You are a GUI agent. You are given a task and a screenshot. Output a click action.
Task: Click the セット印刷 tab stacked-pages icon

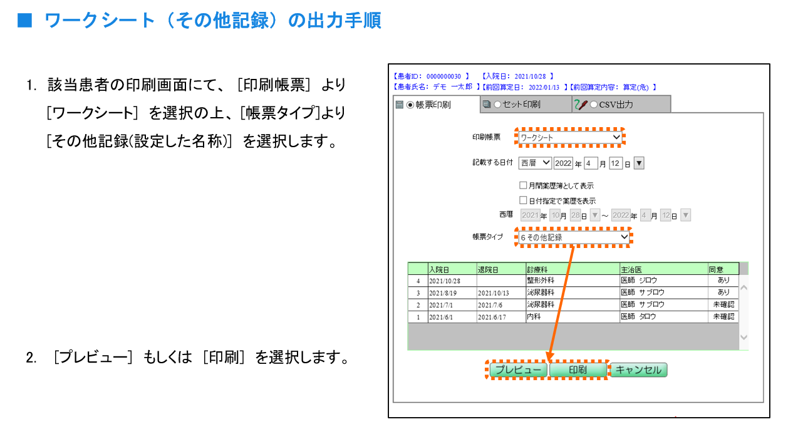tap(486, 105)
